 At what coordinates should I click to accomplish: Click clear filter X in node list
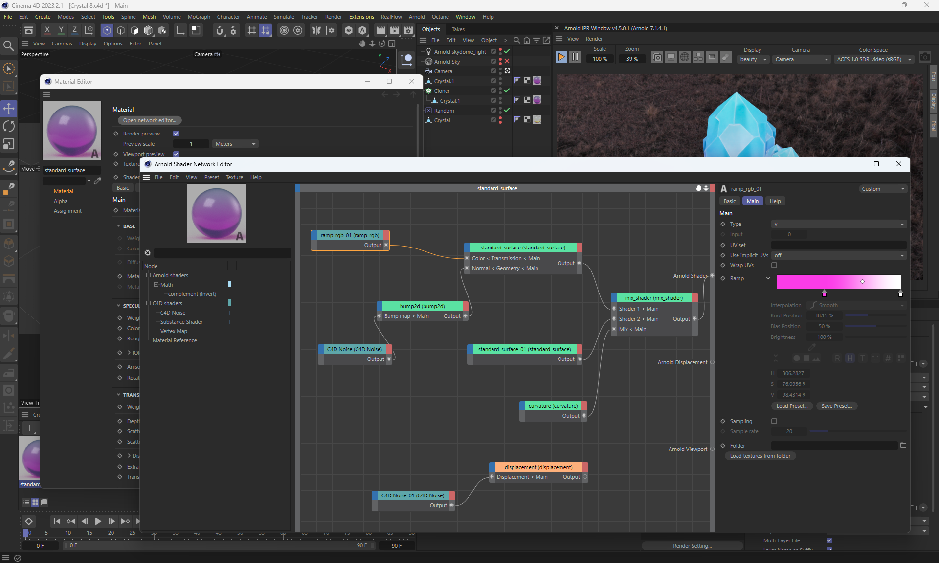(x=148, y=253)
